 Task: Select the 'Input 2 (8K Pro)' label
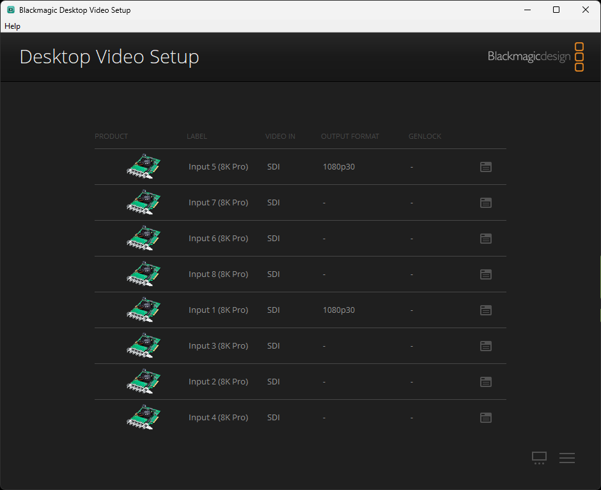219,382
